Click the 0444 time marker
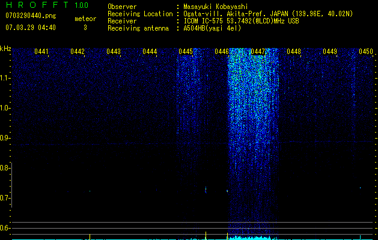The width and height of the screenshot is (378, 240). click(150, 52)
